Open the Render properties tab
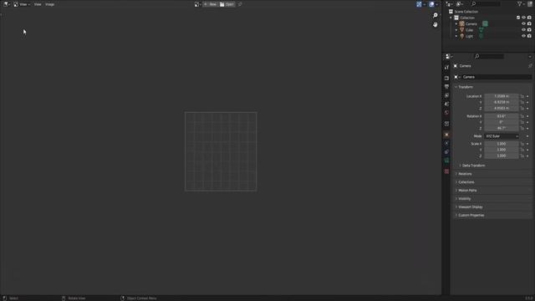535x301 pixels. click(446, 78)
